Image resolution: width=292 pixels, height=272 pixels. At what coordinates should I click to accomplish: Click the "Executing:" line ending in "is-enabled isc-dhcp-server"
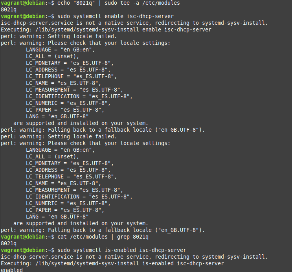click(x=112, y=263)
